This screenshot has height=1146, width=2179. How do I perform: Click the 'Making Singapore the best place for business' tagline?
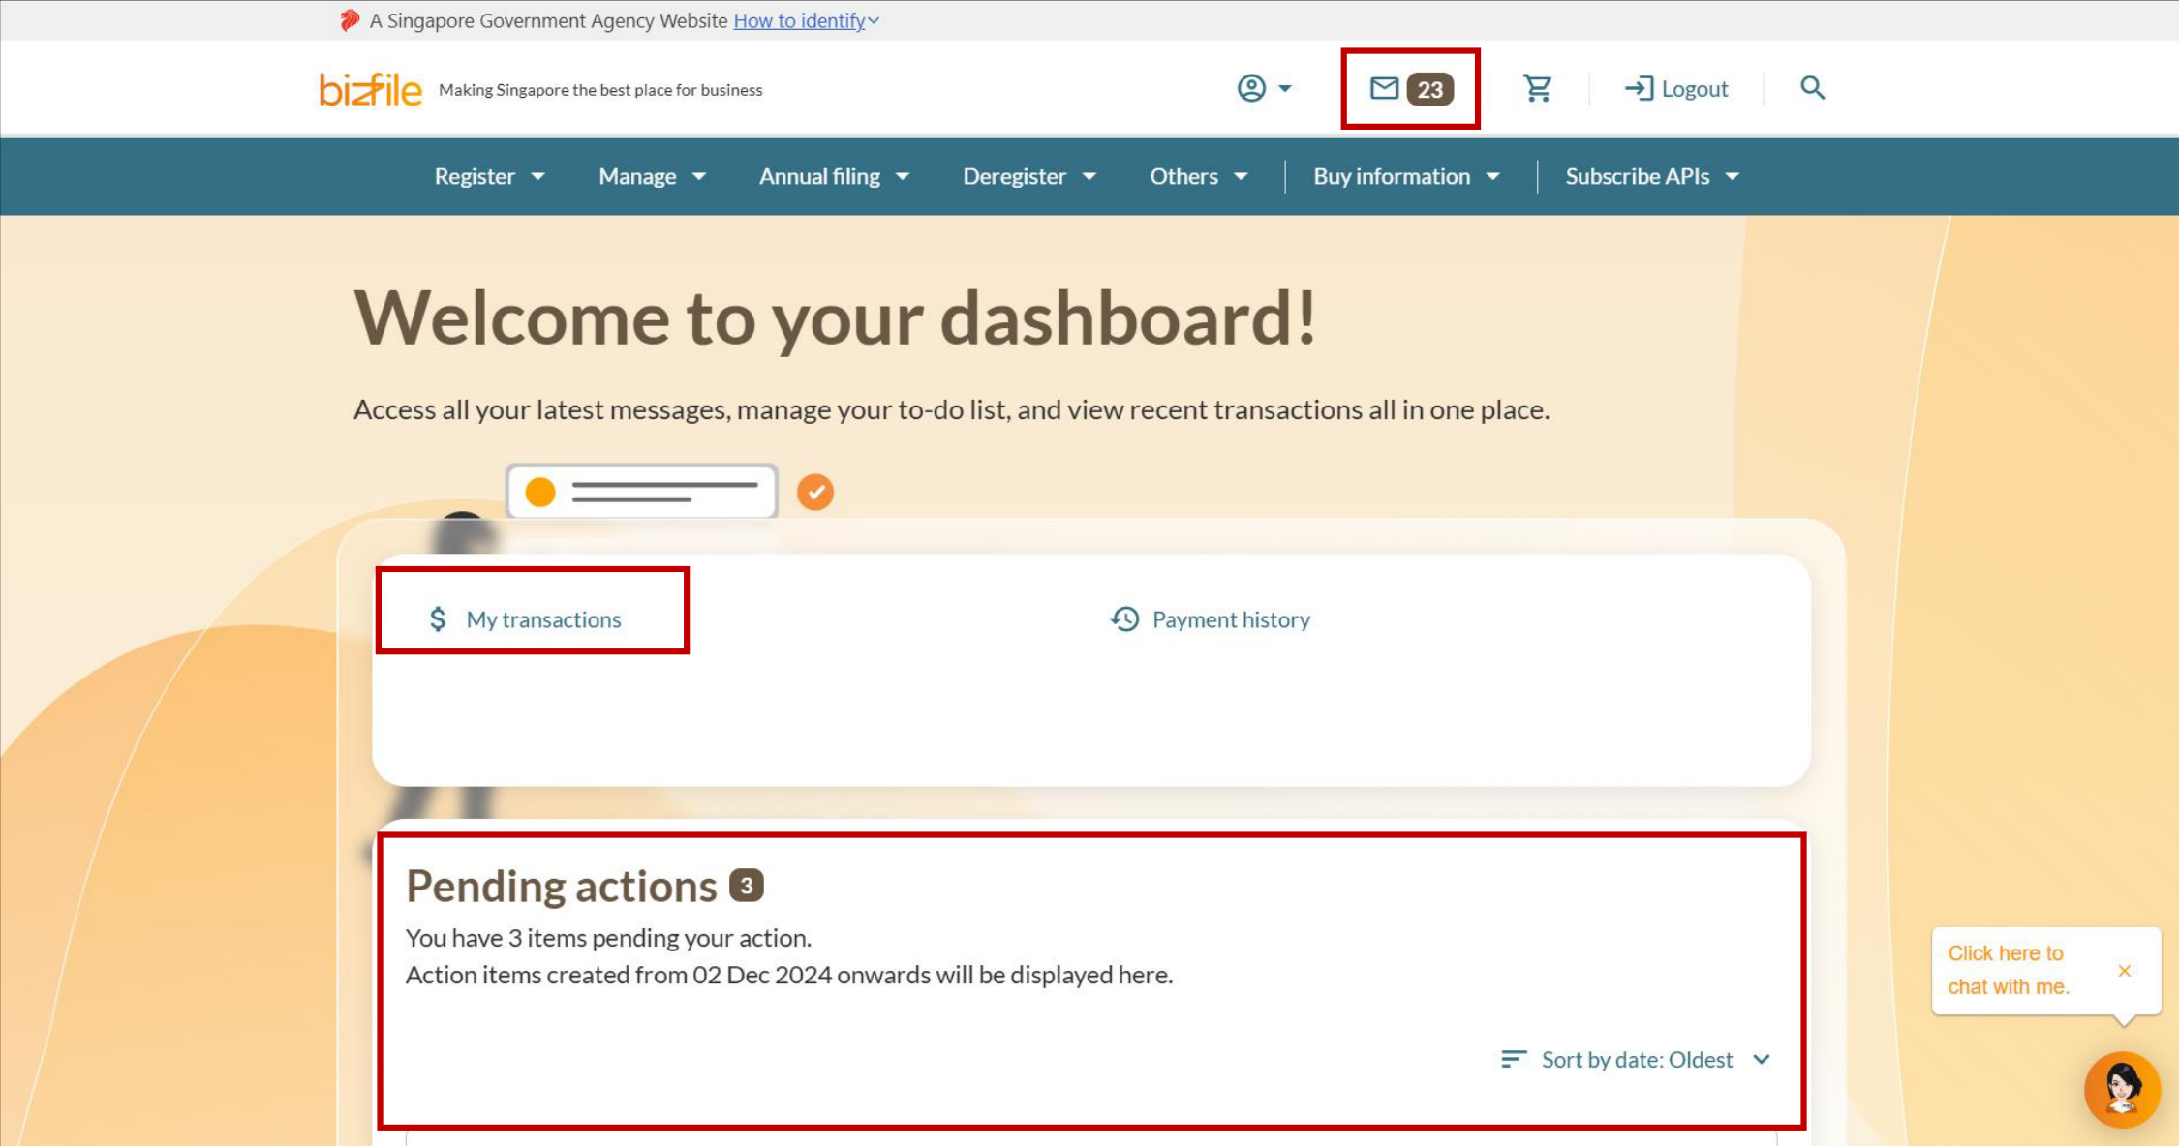click(600, 90)
